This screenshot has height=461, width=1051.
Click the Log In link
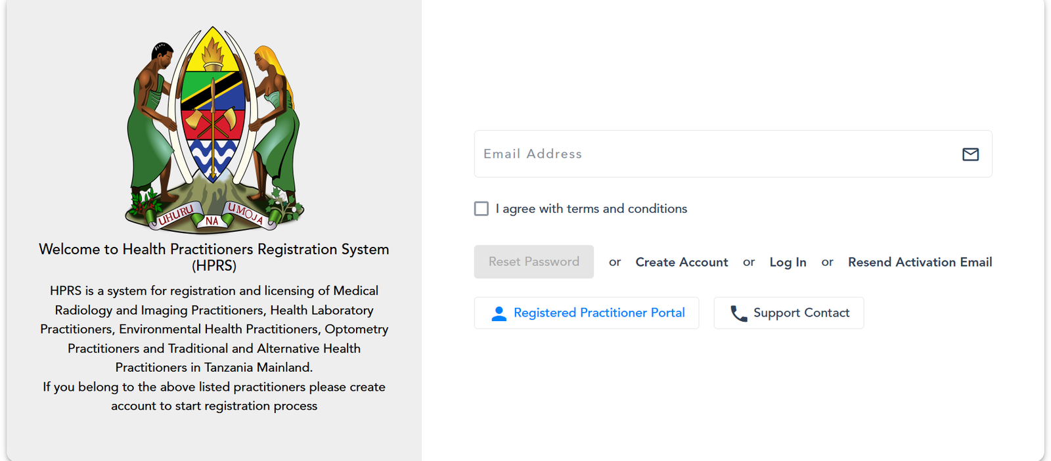click(x=788, y=262)
